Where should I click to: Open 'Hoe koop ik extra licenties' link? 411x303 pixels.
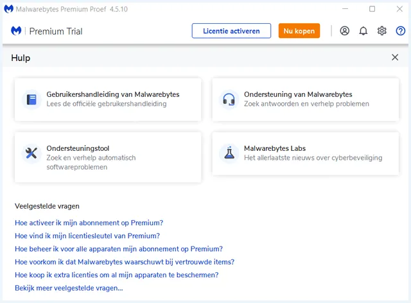pos(117,275)
